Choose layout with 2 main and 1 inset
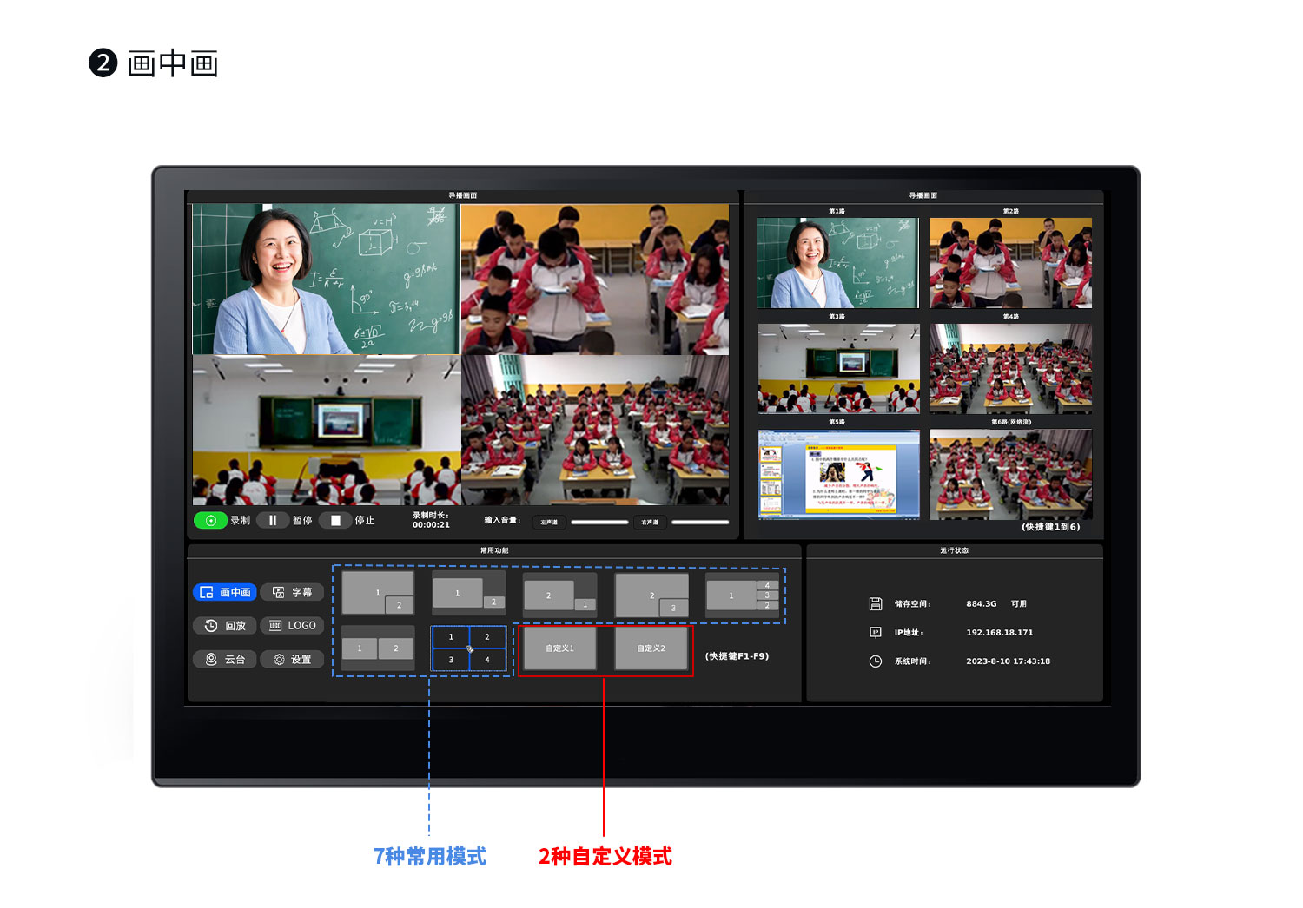Viewport: 1303px width, 908px height. coord(560,595)
